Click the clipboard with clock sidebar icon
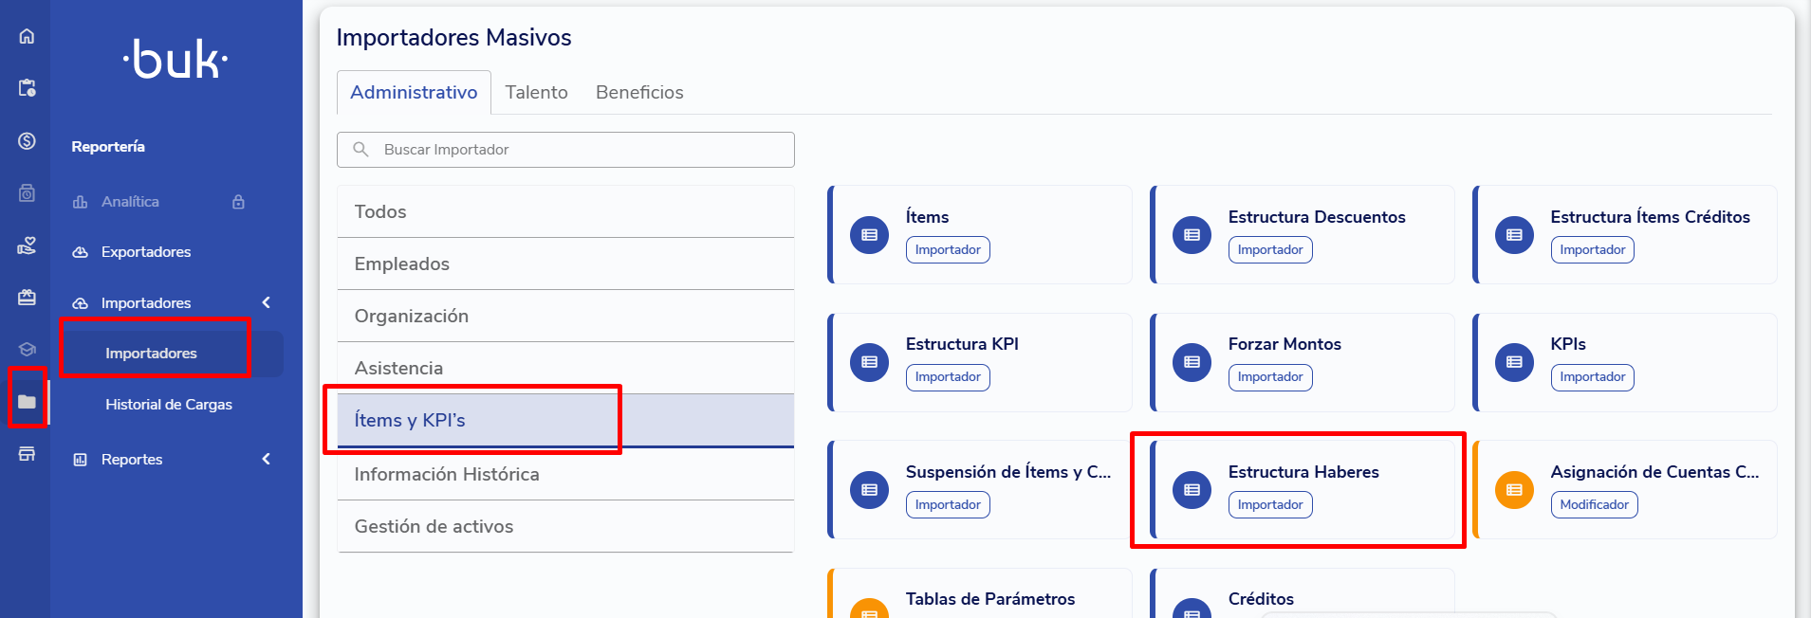The height and width of the screenshot is (618, 1811). coord(27,88)
